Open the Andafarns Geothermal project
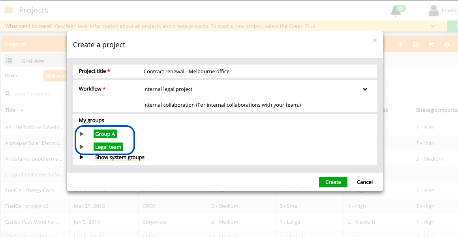Image resolution: width=458 pixels, height=237 pixels. click(34, 159)
